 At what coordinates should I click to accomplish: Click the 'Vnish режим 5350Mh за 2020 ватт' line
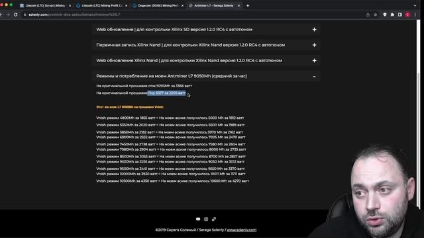tap(170, 125)
